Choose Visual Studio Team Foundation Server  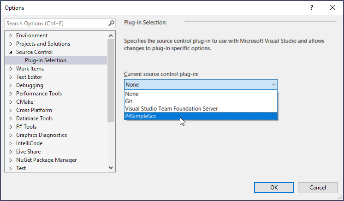201,109
